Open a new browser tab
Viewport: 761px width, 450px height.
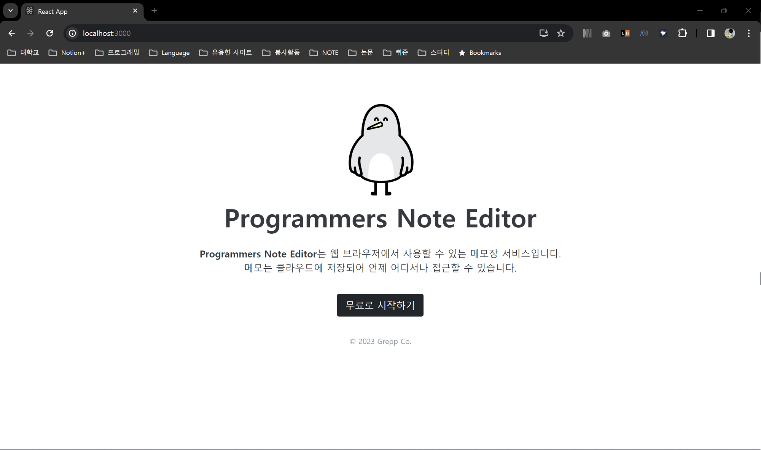point(154,11)
